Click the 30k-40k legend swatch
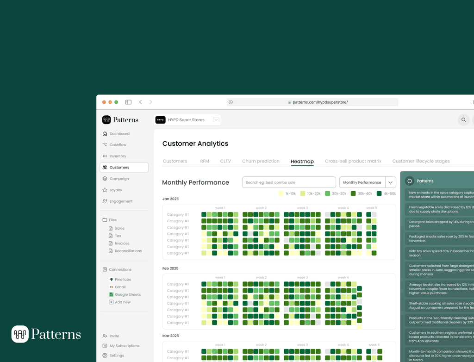This screenshot has height=362, width=474. pos(353,193)
